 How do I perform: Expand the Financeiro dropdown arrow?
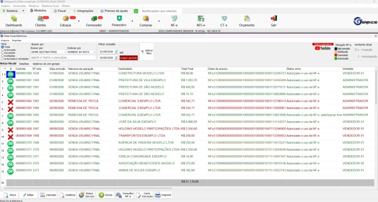(x=132, y=21)
